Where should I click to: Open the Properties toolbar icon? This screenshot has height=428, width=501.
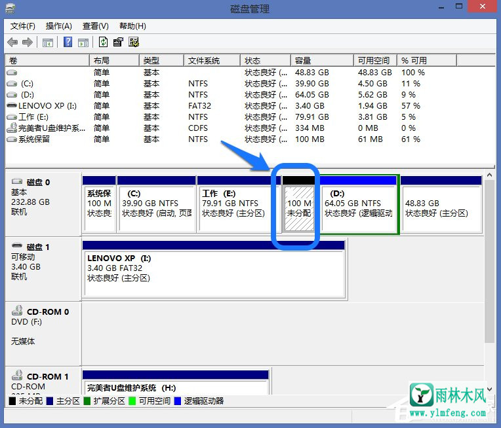click(118, 42)
